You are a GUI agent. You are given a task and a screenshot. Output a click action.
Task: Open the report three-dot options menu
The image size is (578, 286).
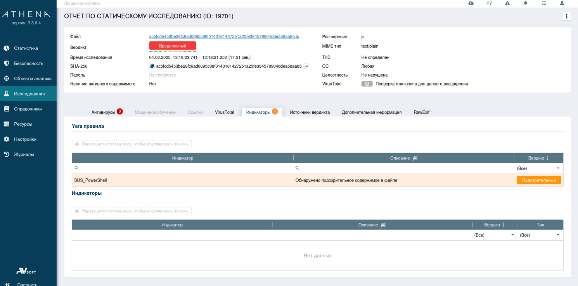566,16
